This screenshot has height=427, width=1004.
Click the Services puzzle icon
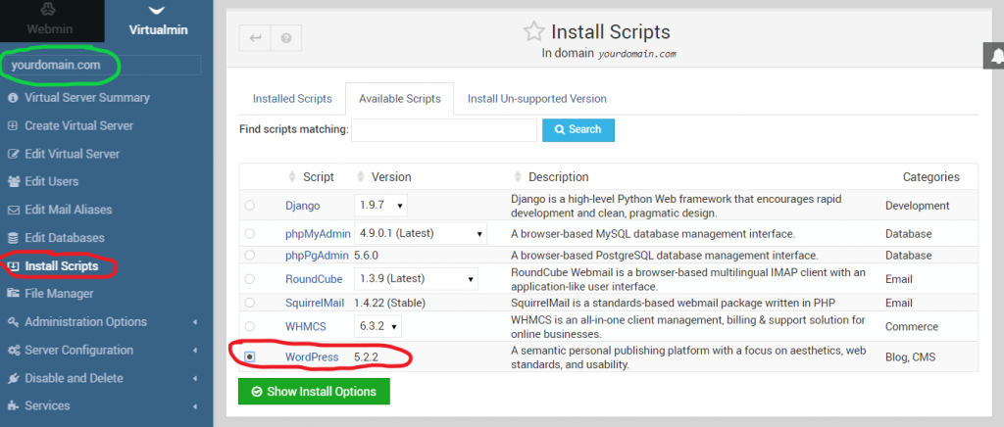click(12, 405)
